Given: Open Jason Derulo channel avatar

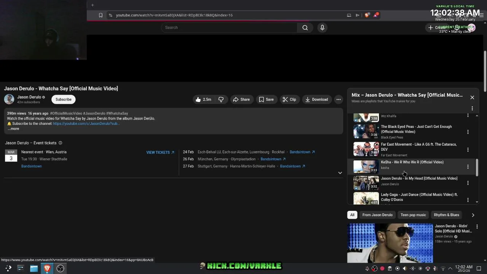Looking at the screenshot, I should pos(9,99).
